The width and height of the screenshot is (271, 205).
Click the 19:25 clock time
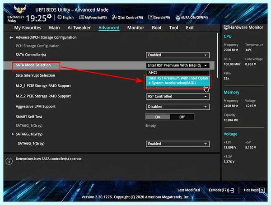(x=36, y=18)
